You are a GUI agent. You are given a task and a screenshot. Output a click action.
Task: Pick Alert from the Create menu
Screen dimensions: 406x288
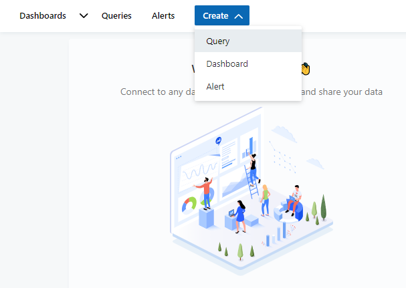248,86
